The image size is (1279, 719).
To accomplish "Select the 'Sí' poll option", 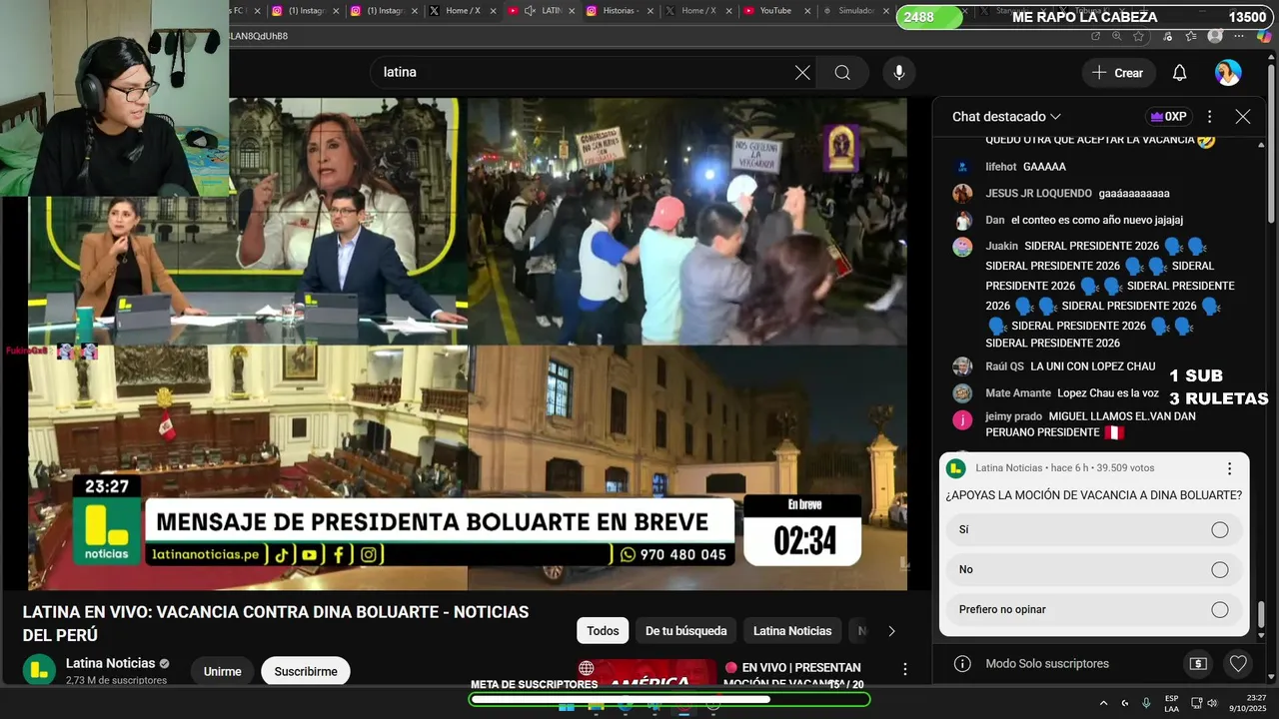I will coord(1094,530).
